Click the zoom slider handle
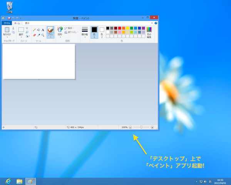Viewport: 231px width, 185px height. click(141, 127)
